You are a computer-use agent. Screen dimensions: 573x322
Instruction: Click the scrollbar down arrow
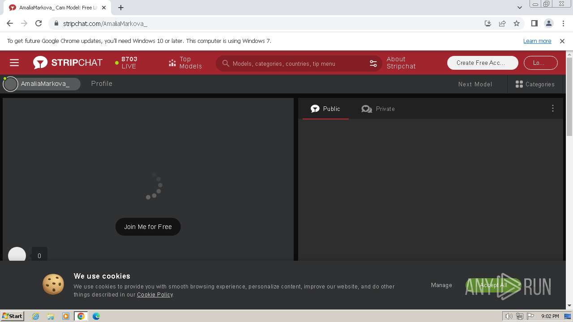pos(569,305)
